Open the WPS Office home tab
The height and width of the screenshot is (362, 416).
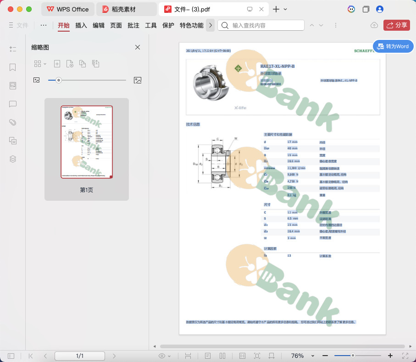68,9
